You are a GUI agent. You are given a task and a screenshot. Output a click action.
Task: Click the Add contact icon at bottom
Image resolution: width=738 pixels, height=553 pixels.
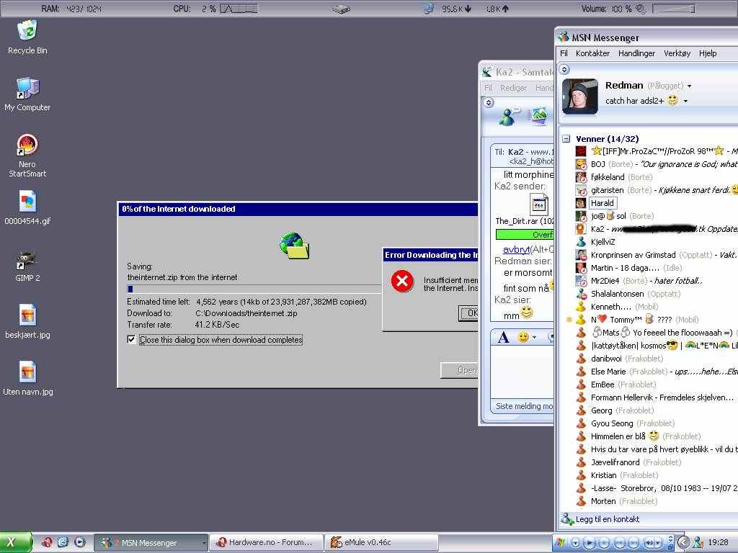pyautogui.click(x=567, y=519)
